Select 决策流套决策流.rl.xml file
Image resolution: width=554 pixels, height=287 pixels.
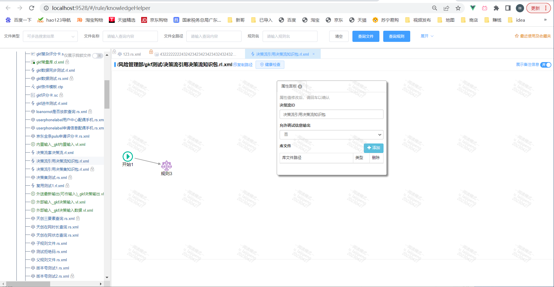click(x=55, y=153)
